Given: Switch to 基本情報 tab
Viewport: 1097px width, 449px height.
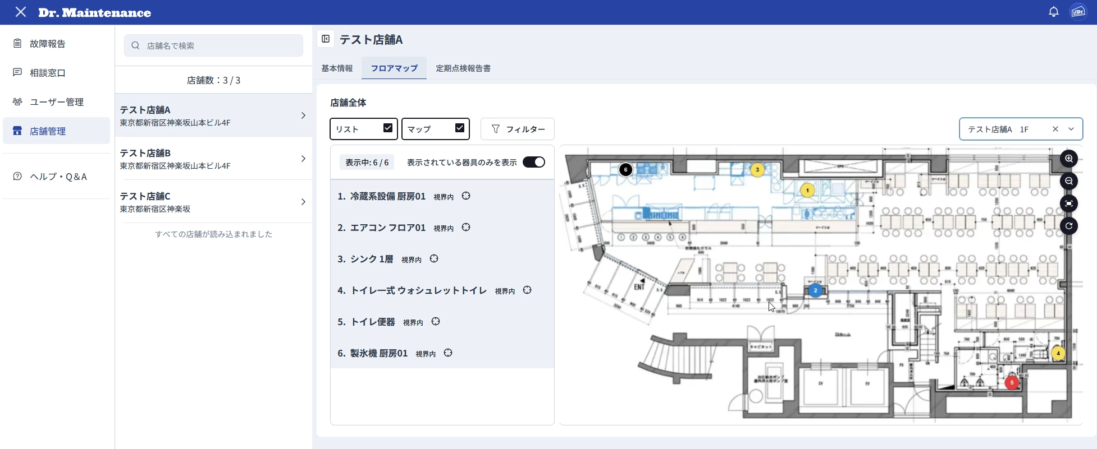Looking at the screenshot, I should (x=337, y=68).
